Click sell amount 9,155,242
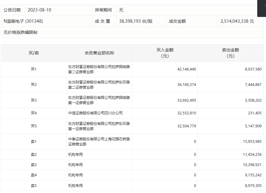Screen dimensions: 266x193 (x=253, y=175)
